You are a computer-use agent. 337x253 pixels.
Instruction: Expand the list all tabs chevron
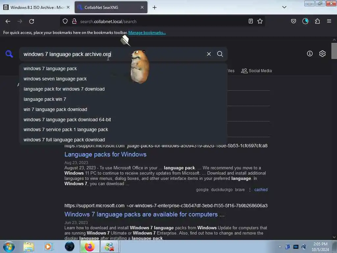tap(284, 7)
